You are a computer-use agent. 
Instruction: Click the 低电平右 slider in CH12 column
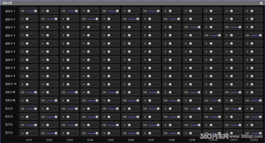257,100
